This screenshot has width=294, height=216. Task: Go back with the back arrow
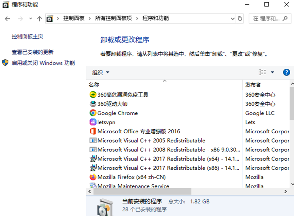(7, 19)
